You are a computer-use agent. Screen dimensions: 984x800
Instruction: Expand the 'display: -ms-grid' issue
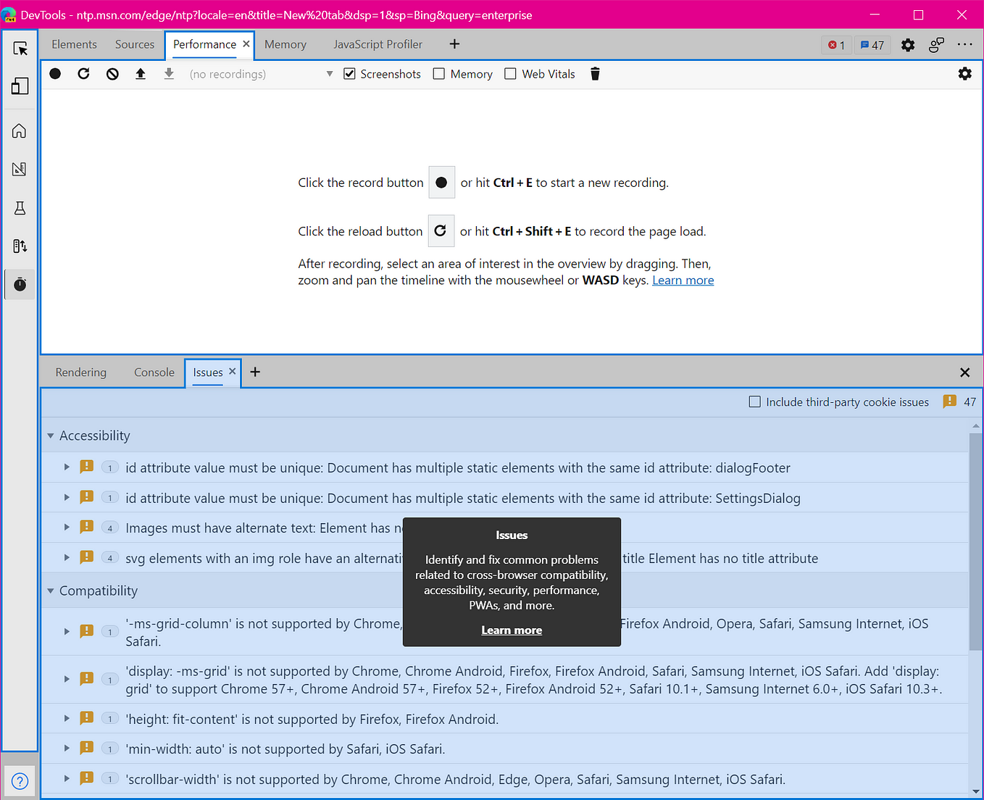[x=67, y=680]
